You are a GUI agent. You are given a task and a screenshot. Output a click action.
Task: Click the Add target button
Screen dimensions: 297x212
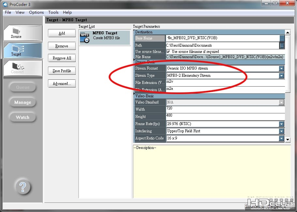(x=62, y=33)
